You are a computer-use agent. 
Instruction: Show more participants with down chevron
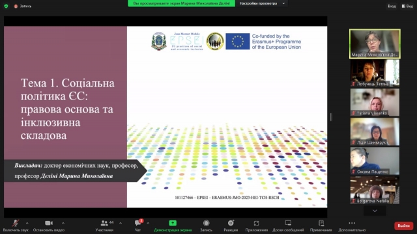coord(375,211)
